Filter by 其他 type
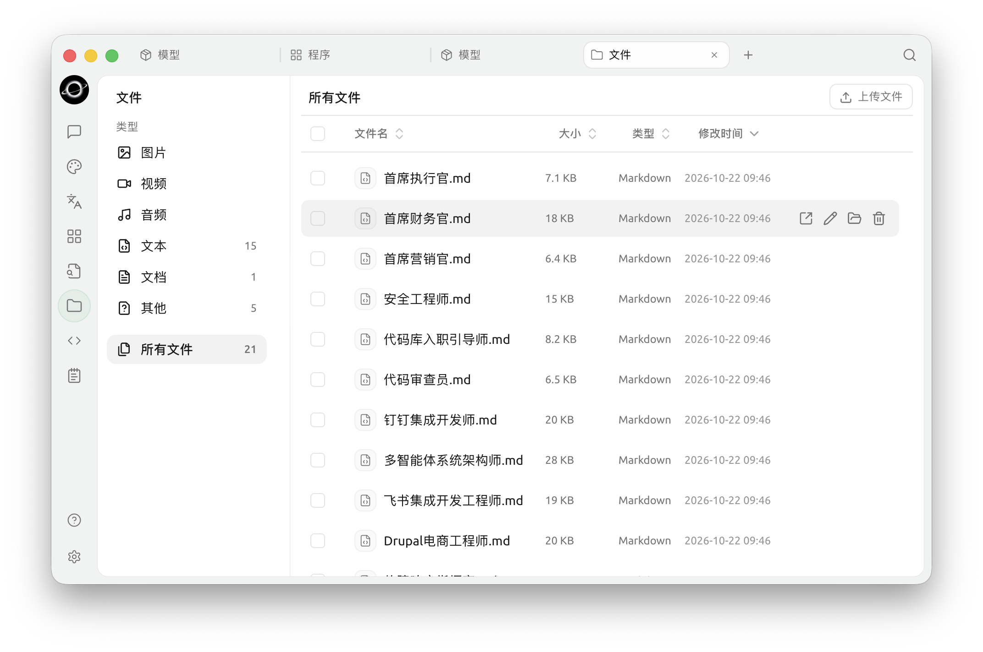 click(187, 308)
